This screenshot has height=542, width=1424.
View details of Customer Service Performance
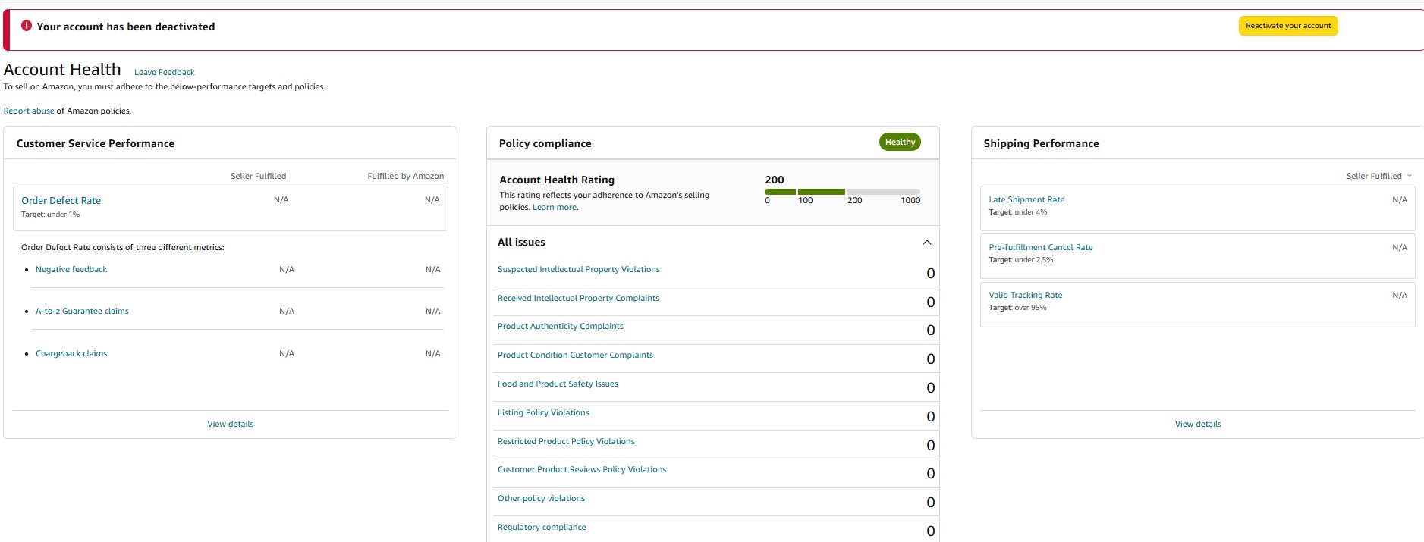pos(231,424)
